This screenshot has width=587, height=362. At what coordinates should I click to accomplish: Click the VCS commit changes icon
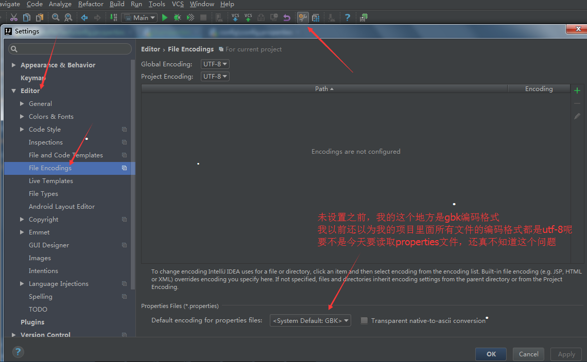click(x=248, y=17)
